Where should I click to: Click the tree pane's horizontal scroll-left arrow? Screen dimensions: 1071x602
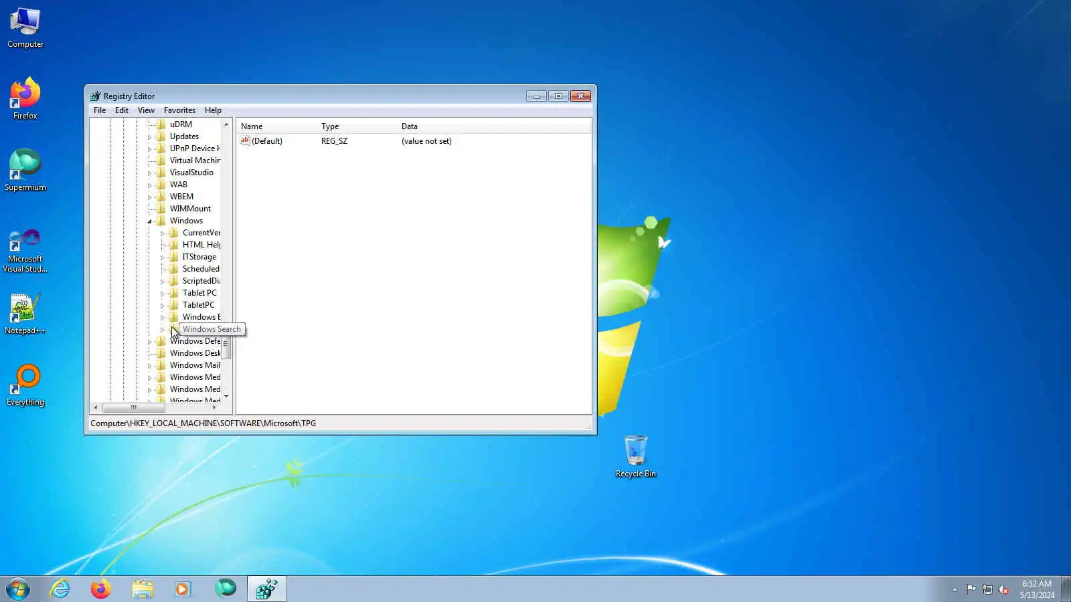[x=96, y=407]
